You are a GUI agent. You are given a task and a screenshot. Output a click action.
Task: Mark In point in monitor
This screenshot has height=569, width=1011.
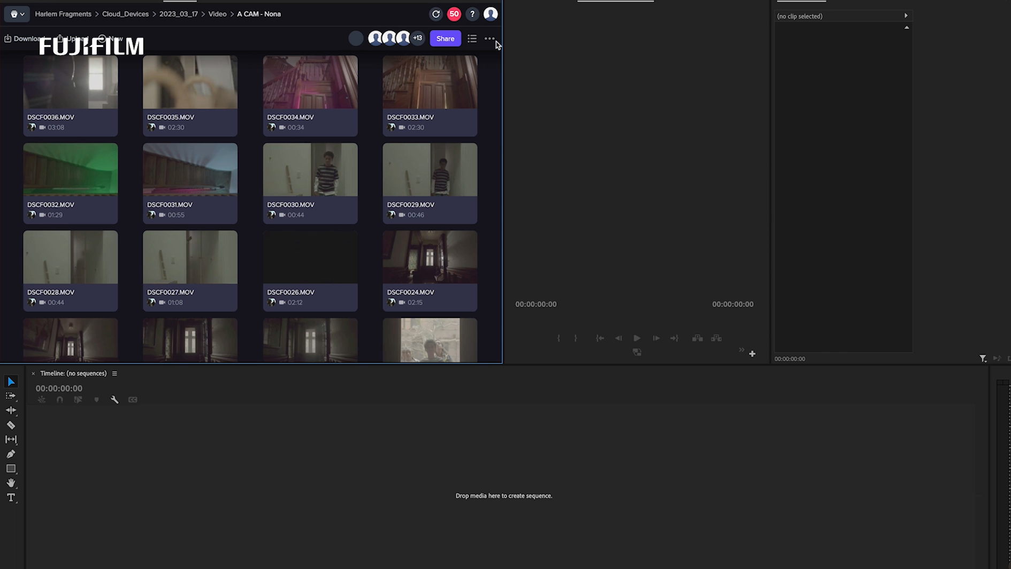coord(558,338)
